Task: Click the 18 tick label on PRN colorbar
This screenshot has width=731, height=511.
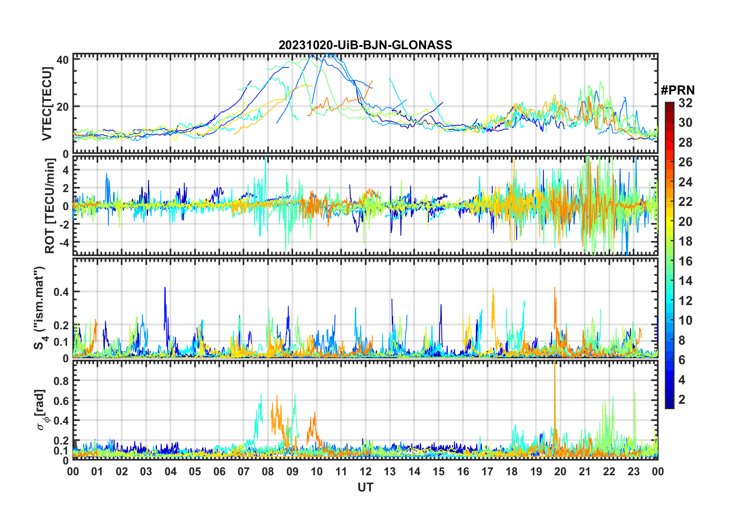Action: (x=685, y=241)
